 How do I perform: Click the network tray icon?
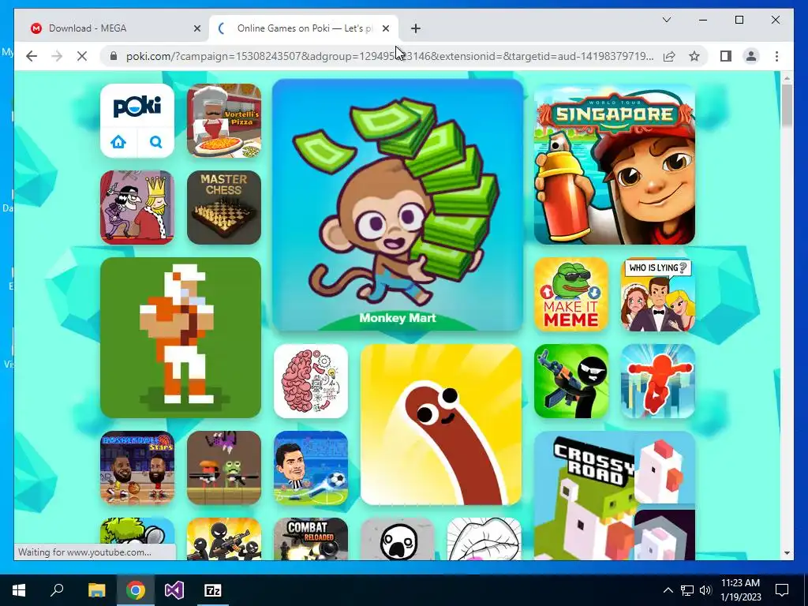[x=687, y=590]
